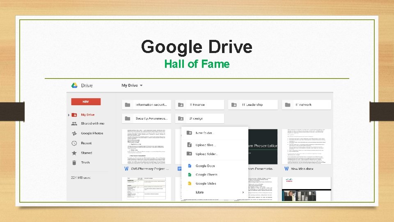
Task: Open the IT Leadership shared folder
Action: 253,105
